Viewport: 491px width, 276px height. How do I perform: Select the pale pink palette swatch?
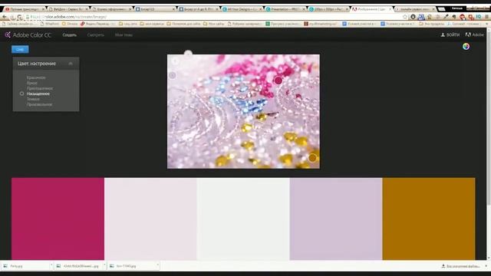click(x=150, y=219)
